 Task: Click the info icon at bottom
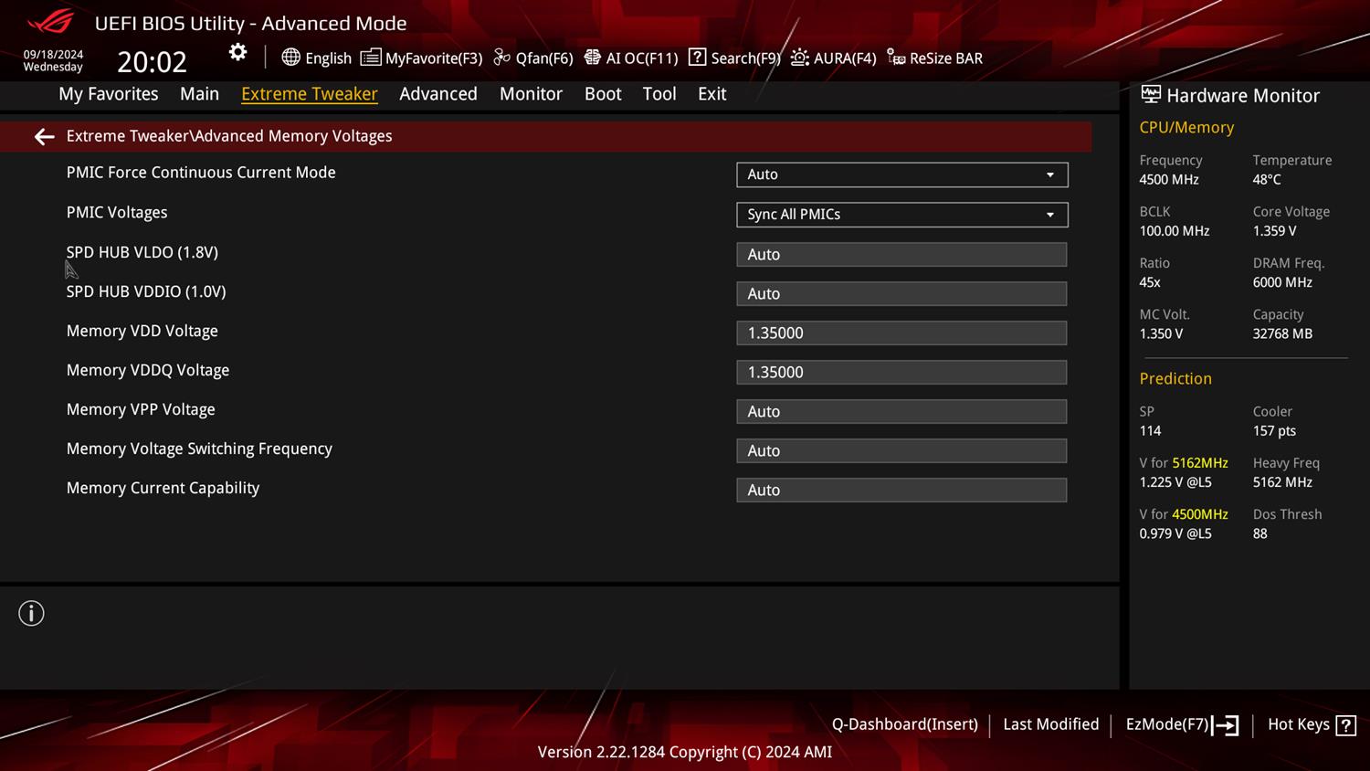point(31,614)
